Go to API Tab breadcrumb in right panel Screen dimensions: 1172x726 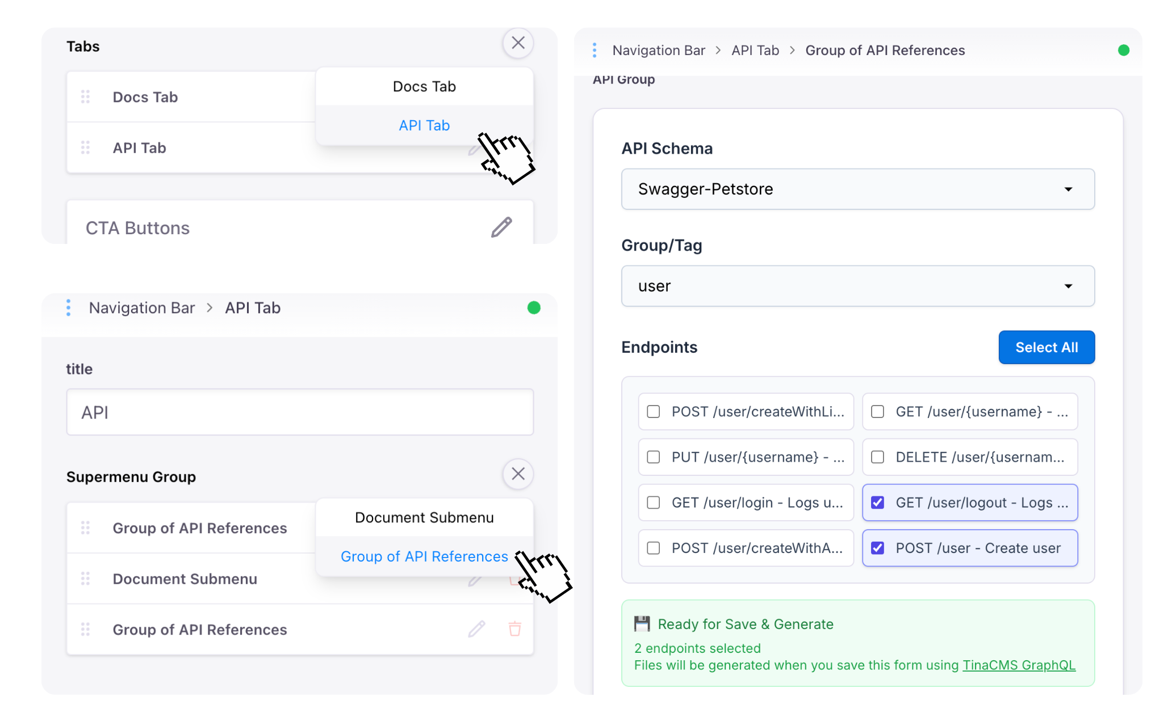755,50
